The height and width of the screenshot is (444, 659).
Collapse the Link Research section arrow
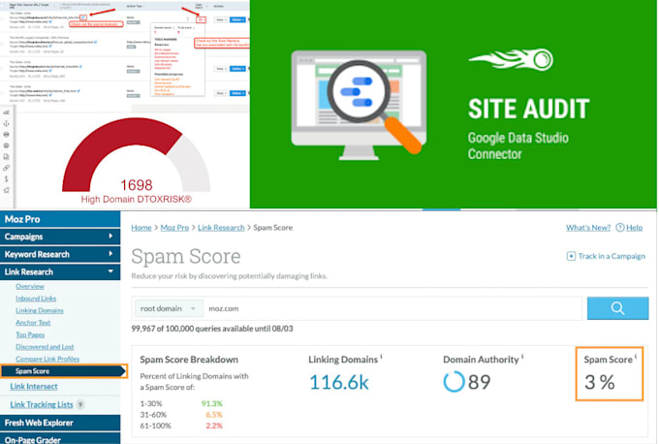[x=110, y=271]
